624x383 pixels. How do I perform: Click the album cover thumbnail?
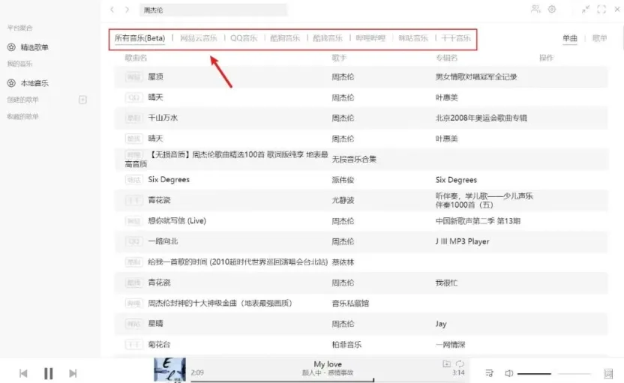[x=170, y=370]
